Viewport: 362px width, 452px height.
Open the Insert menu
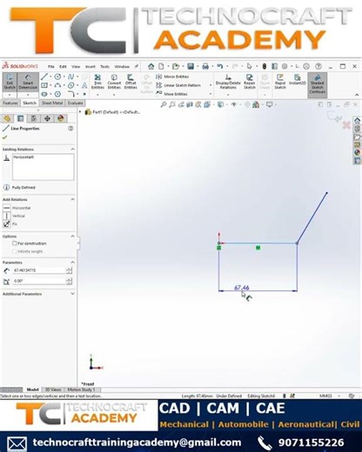[90, 67]
